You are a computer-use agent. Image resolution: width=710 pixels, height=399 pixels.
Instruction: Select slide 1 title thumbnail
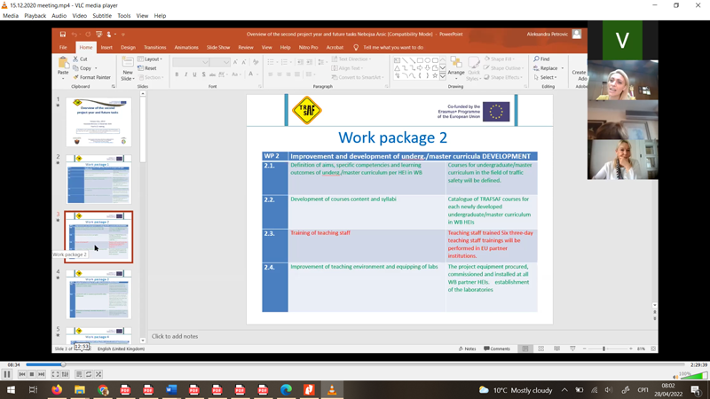pyautogui.click(x=99, y=121)
